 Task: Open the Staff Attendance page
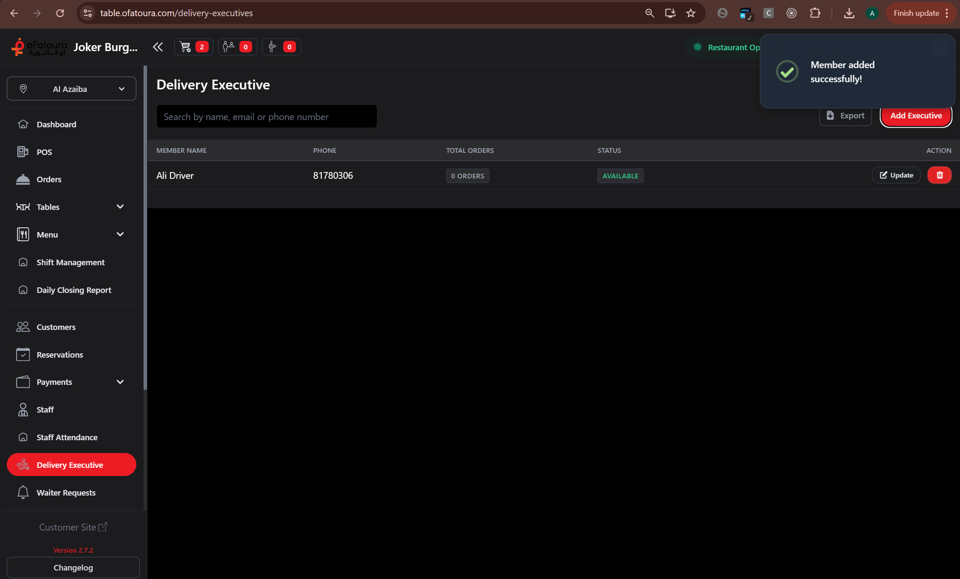(67, 437)
